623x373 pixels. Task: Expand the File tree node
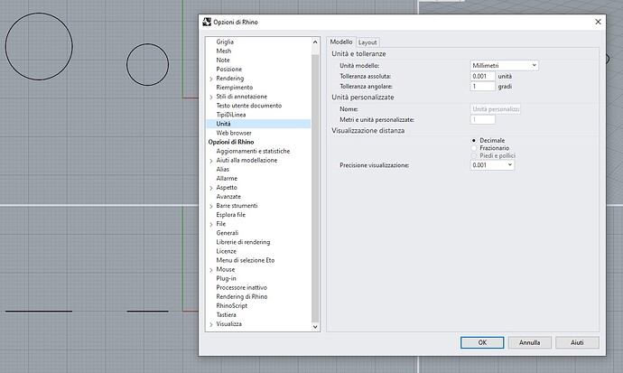point(211,225)
